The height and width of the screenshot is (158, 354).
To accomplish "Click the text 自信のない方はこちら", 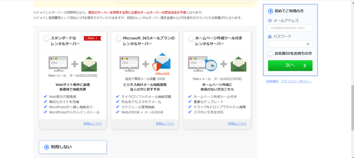I will pyautogui.click(x=217, y=89).
